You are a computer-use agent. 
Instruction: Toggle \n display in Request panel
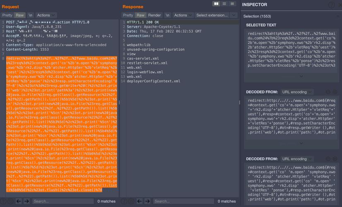click(30, 15)
